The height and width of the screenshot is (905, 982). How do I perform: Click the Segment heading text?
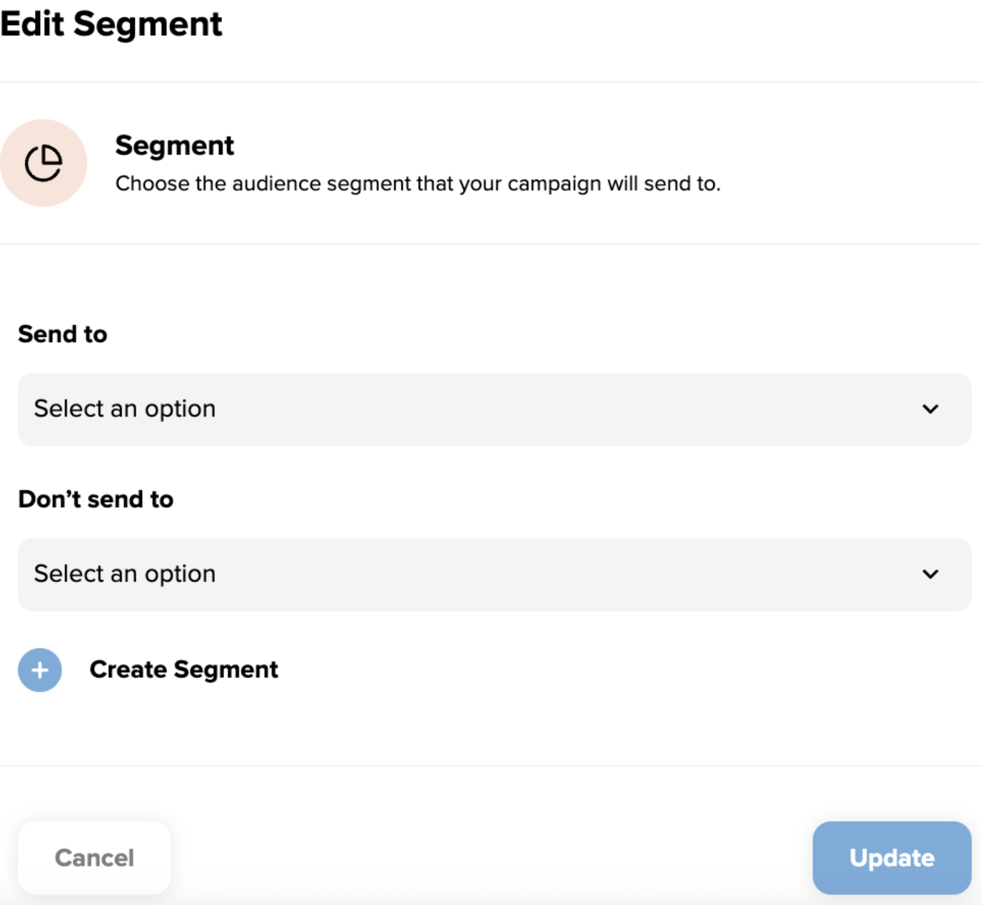point(175,145)
